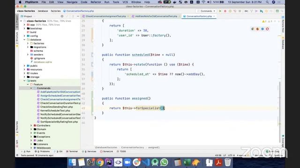The height and width of the screenshot is (168, 300).
Task: Open Finder from the Dock
Action: click(x=72, y=162)
